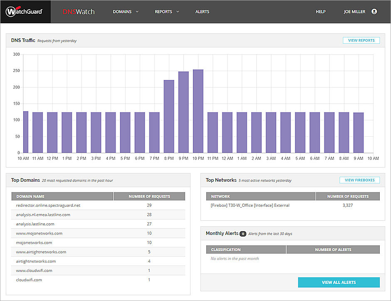The height and width of the screenshot is (301, 391).
Task: Select the DNSWatch product logo
Action: (79, 11)
